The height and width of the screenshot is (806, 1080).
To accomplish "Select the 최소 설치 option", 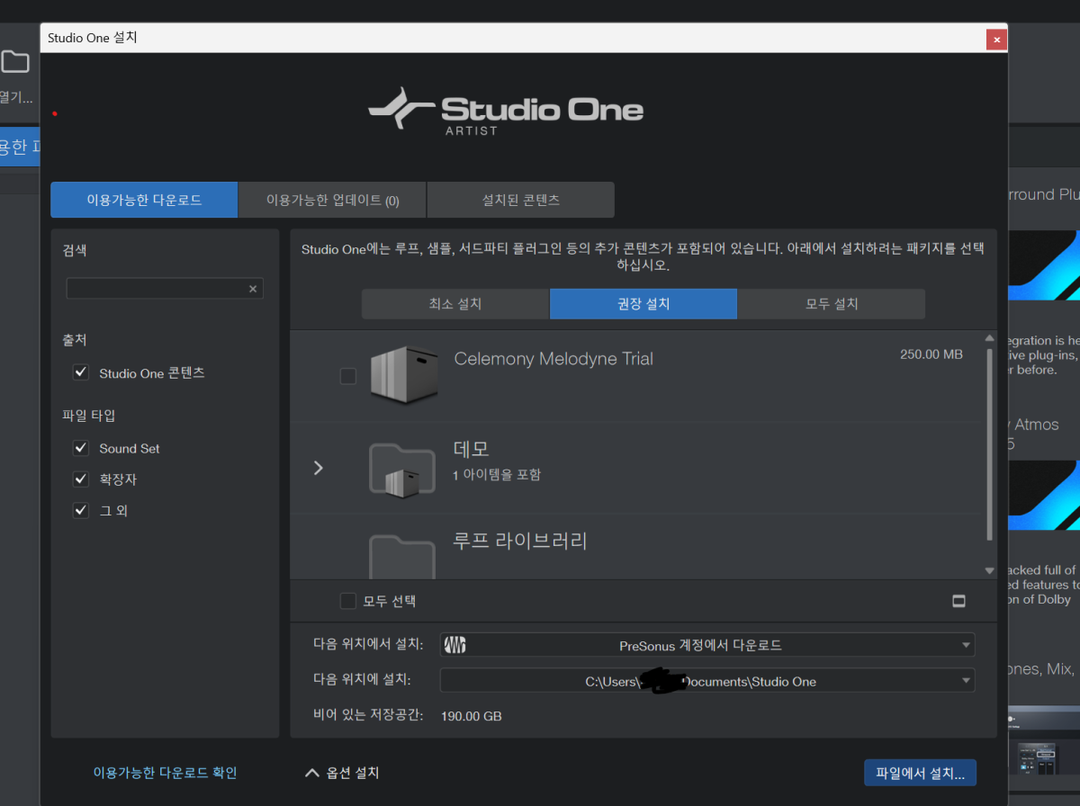I will tap(455, 304).
